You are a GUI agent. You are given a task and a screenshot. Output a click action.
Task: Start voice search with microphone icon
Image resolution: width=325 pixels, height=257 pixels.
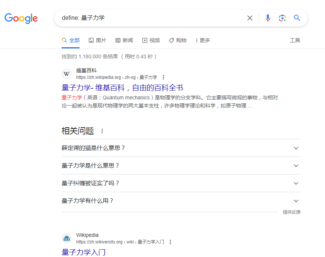268,18
